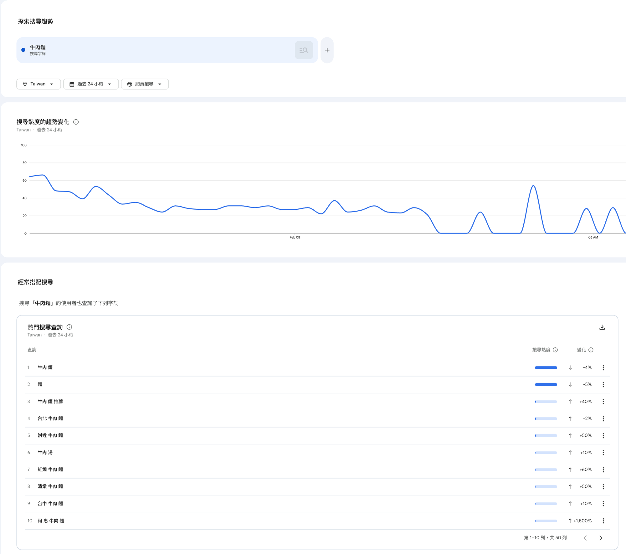Click the 清燉 牛肉 麵 query
Viewport: 626px width, 554px height.
(50, 486)
